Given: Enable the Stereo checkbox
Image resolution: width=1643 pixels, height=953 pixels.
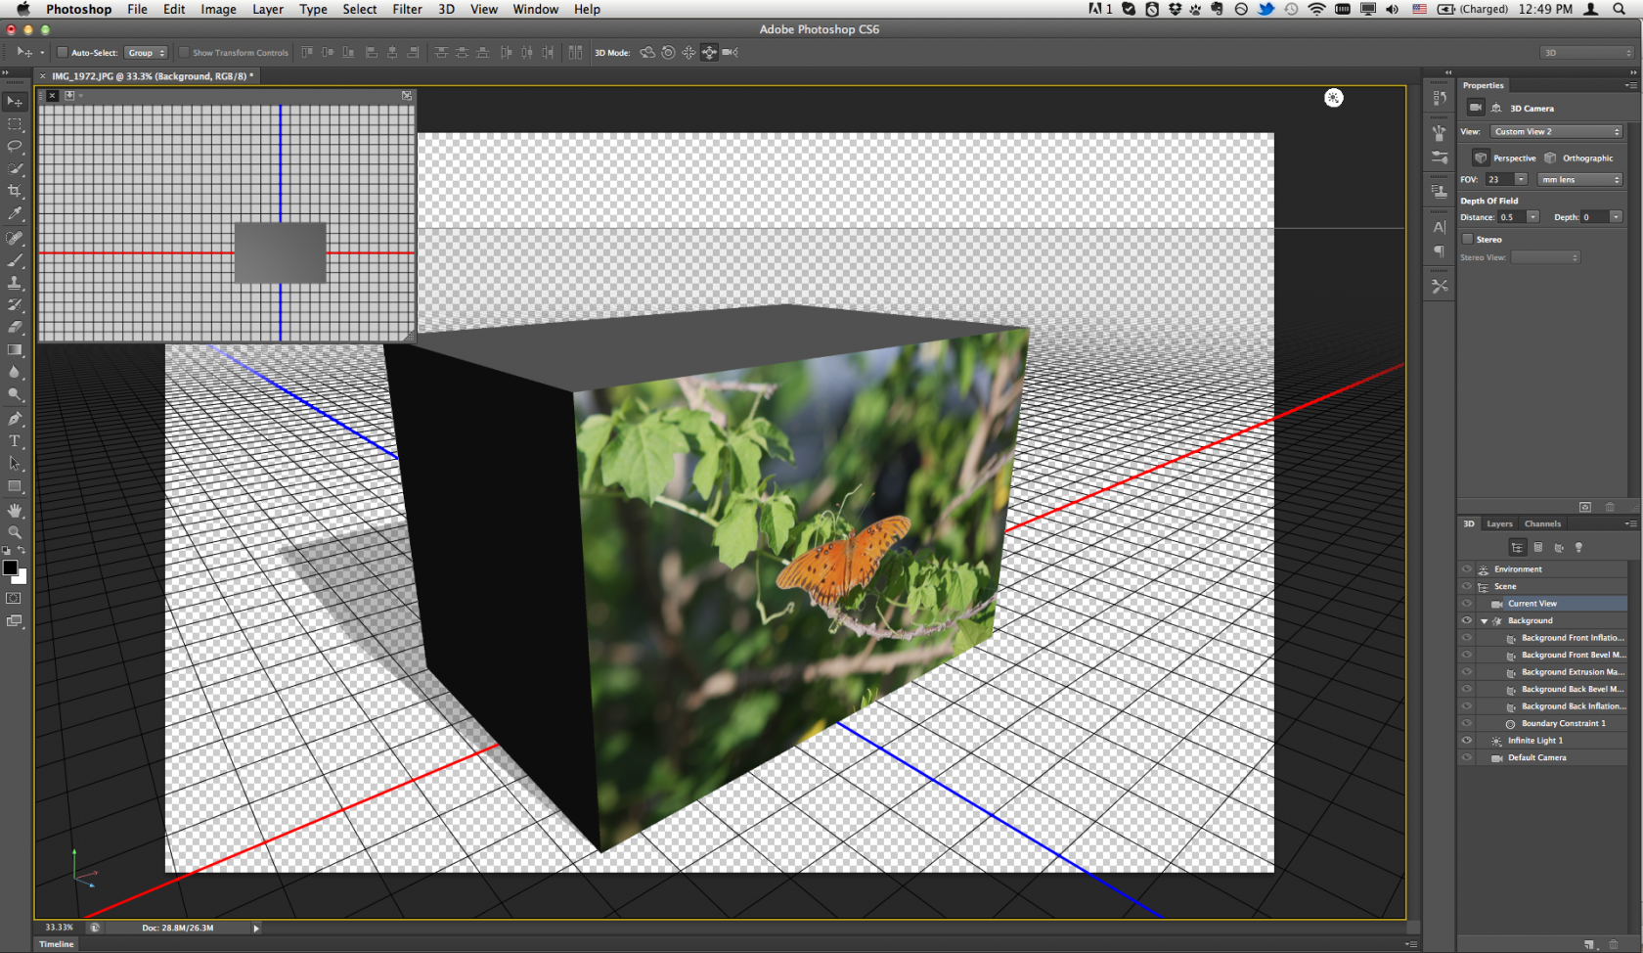Looking at the screenshot, I should tap(1467, 239).
